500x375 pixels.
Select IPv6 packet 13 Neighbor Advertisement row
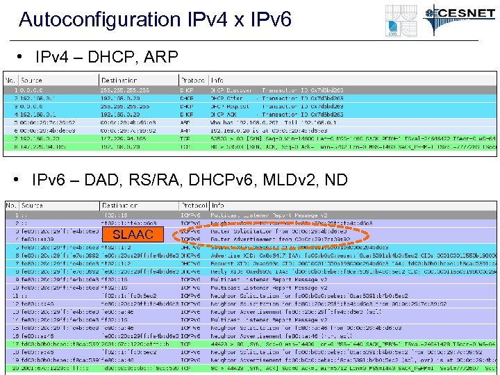tap(251, 312)
